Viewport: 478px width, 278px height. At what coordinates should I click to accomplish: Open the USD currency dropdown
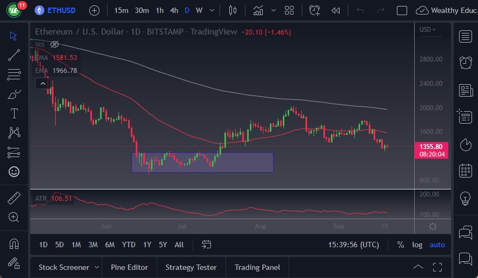pos(428,29)
